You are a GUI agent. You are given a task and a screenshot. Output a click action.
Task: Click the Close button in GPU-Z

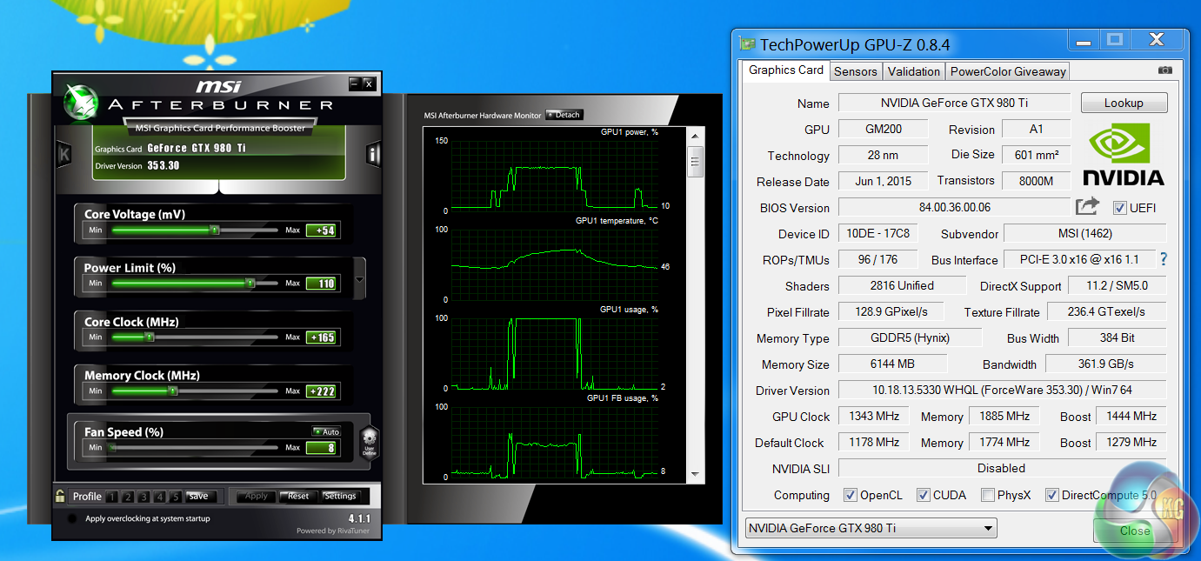click(x=1134, y=531)
